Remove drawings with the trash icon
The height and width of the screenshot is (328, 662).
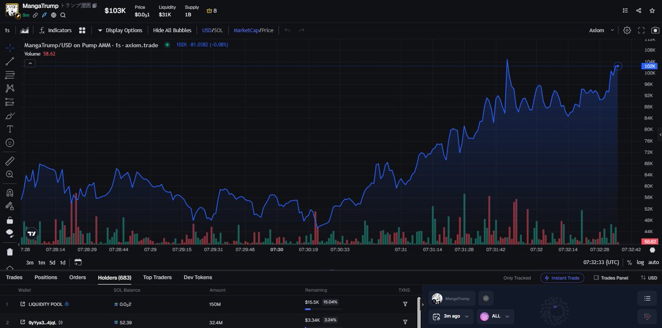coord(10,252)
